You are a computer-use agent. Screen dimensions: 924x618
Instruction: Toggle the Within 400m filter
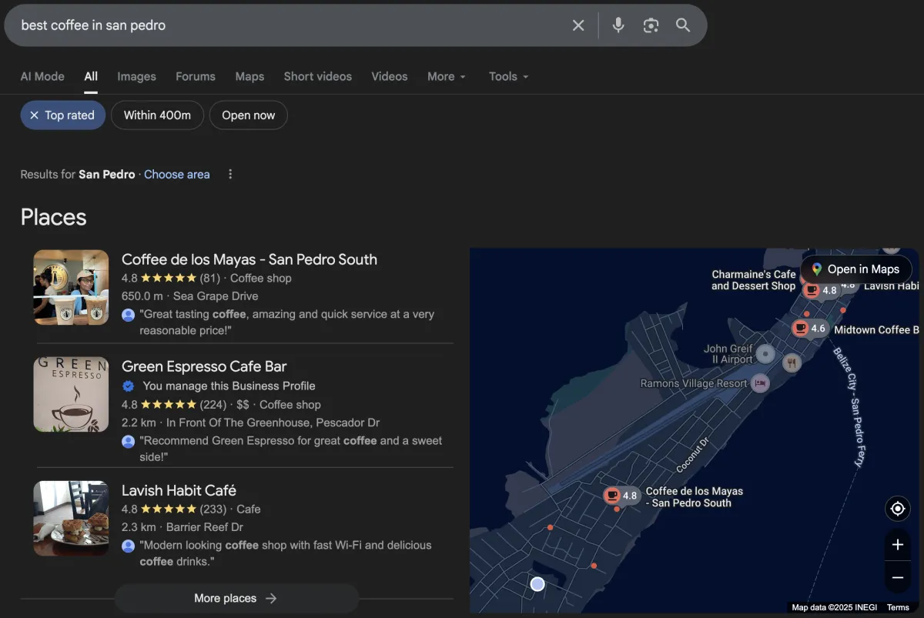pyautogui.click(x=157, y=115)
